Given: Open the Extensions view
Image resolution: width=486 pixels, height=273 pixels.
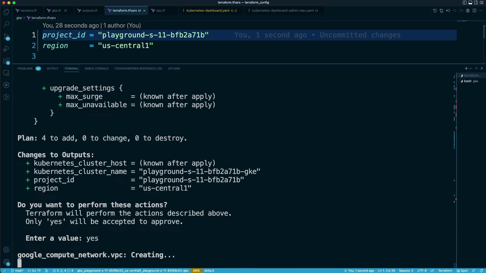Looking at the screenshot, I should click(x=6, y=61).
